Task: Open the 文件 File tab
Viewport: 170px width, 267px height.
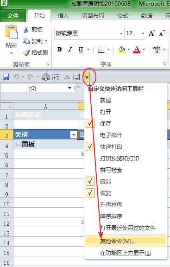Action: [13, 16]
